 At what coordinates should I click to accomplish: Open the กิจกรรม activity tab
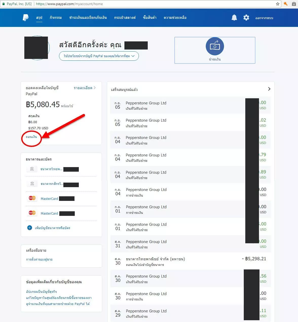56,18
